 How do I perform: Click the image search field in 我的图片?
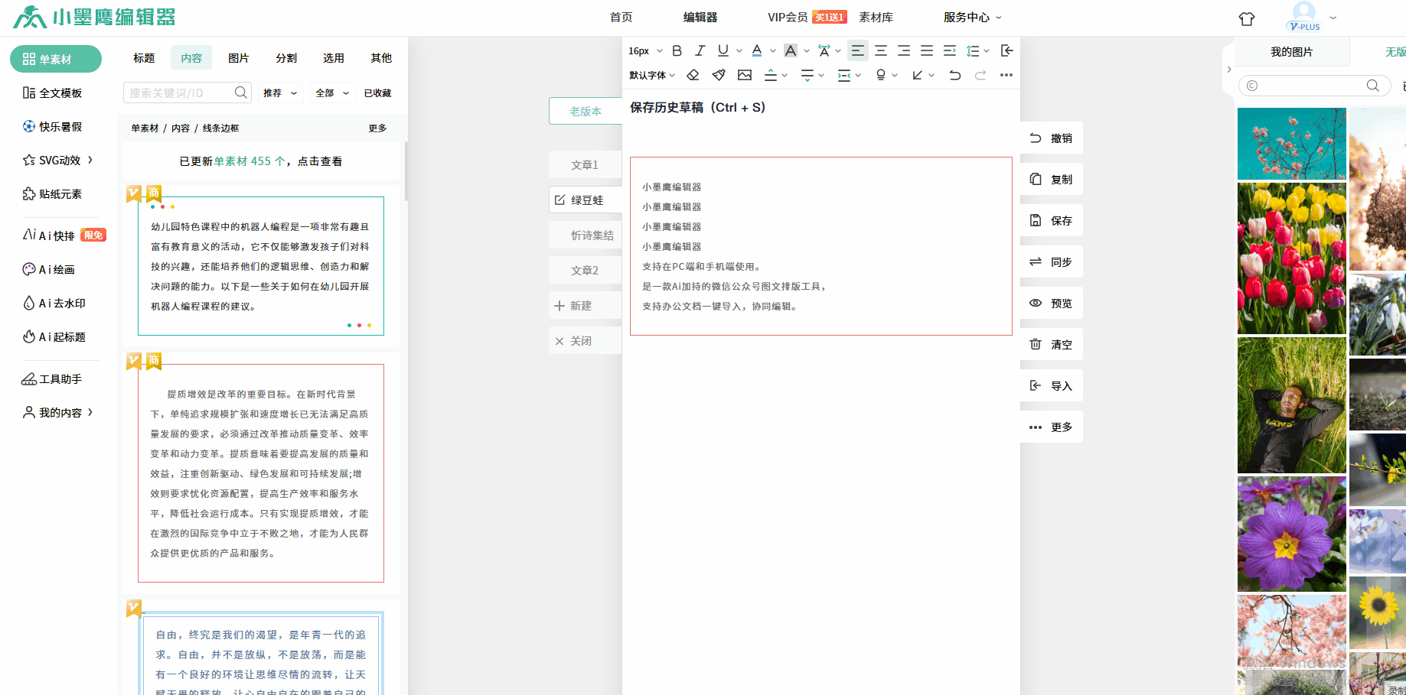(x=1315, y=86)
